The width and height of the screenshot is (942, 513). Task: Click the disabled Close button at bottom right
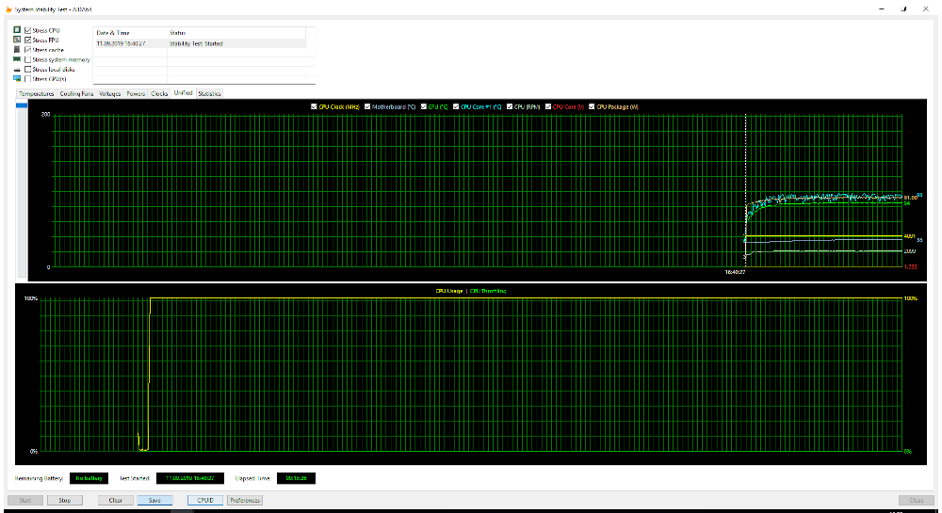(917, 500)
